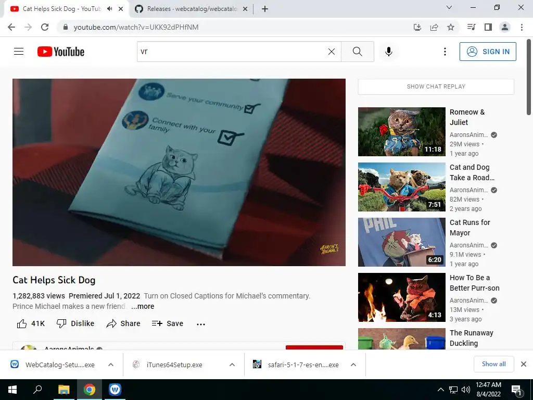Click the Cat Runs for Mayor title
The width and height of the screenshot is (533, 400).
(x=470, y=228)
